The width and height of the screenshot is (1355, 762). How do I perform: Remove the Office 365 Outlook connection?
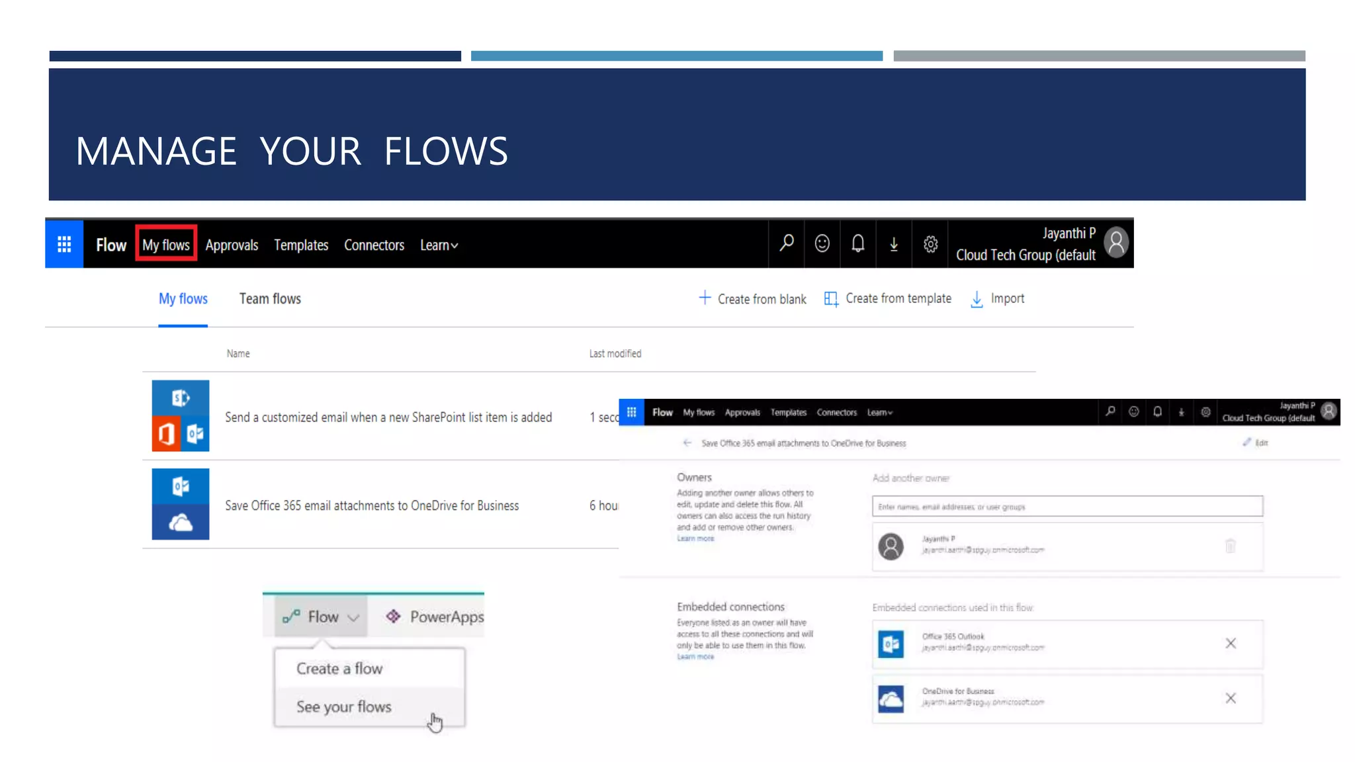(x=1230, y=643)
